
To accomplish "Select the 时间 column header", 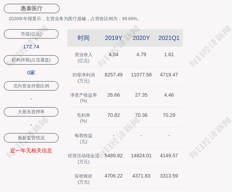I will [x=83, y=38].
